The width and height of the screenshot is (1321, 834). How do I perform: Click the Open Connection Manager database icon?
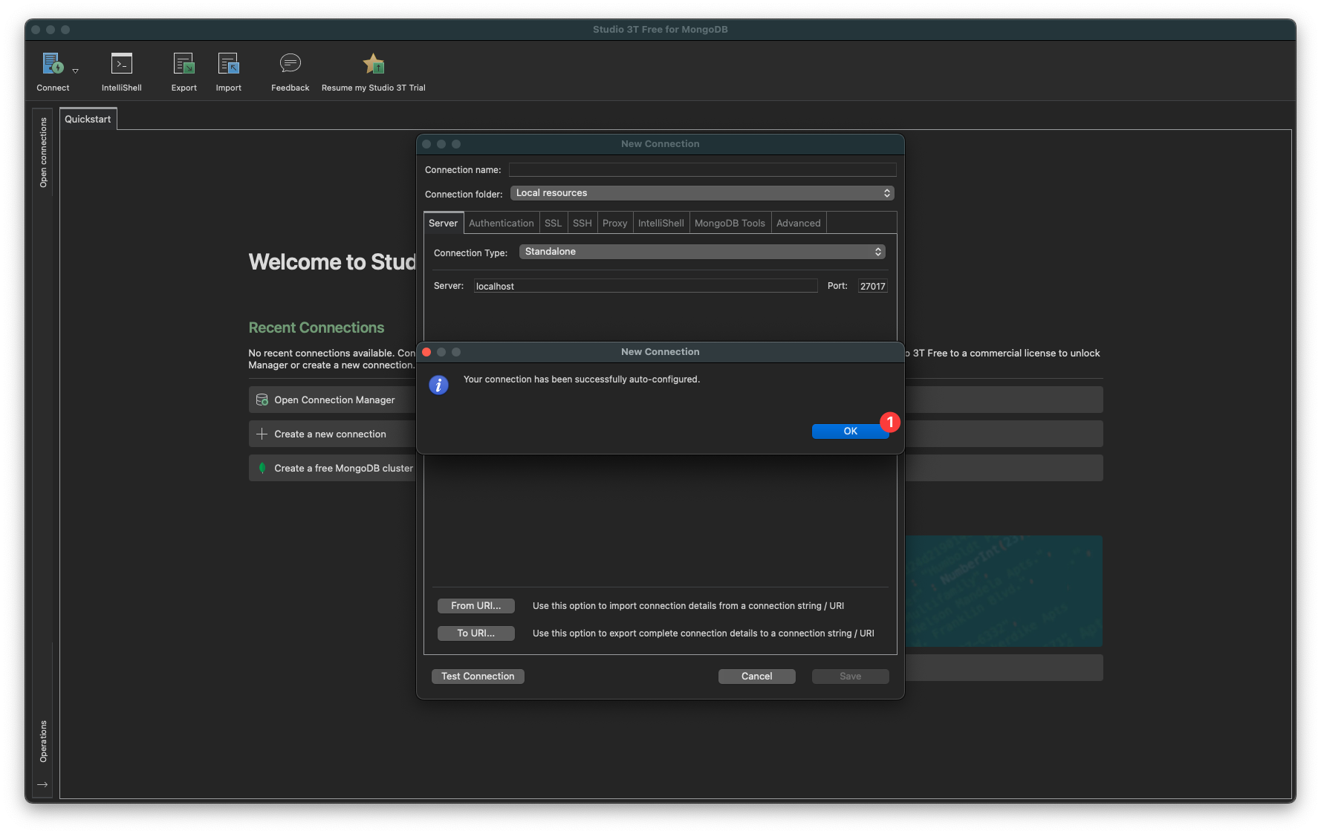click(262, 400)
